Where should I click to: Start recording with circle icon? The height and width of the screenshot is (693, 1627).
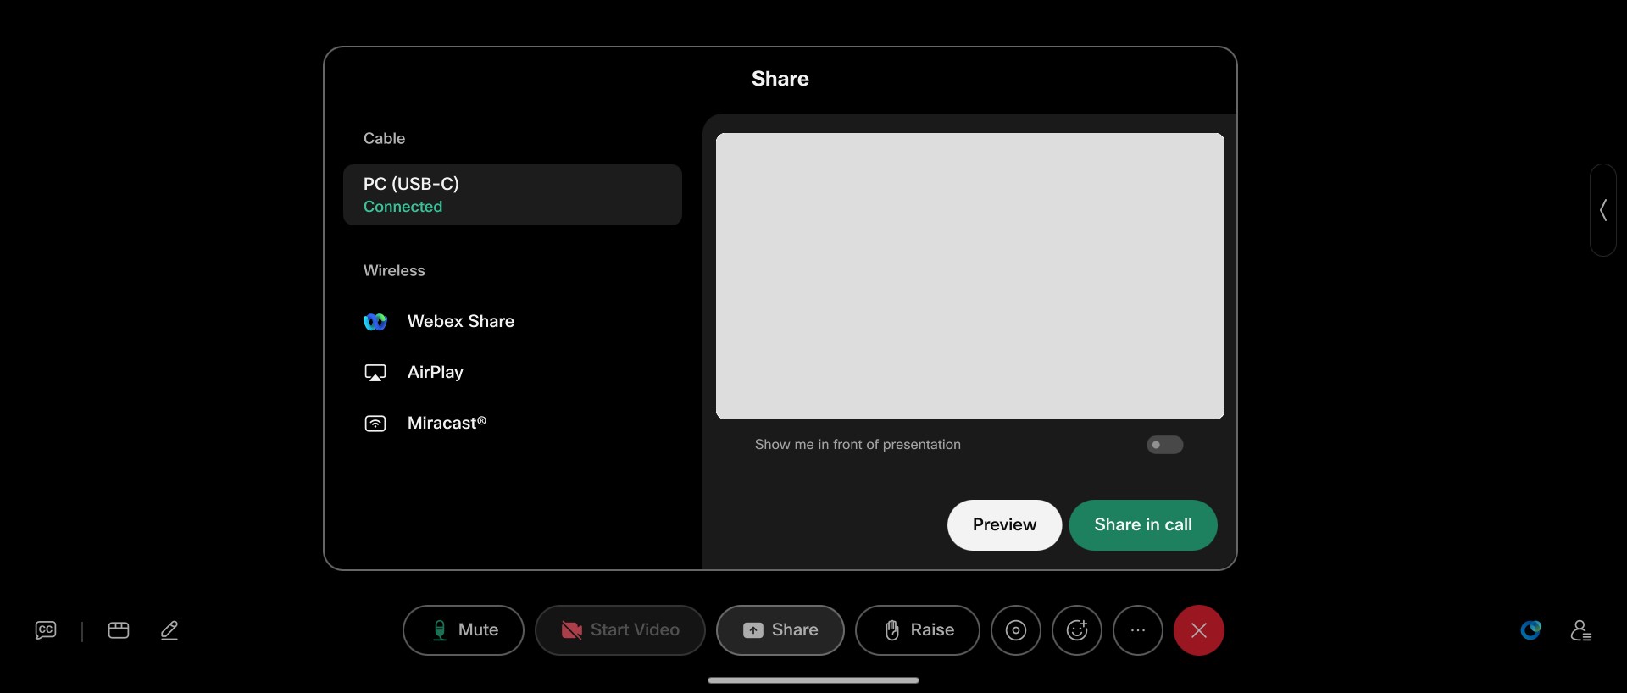[1016, 629]
